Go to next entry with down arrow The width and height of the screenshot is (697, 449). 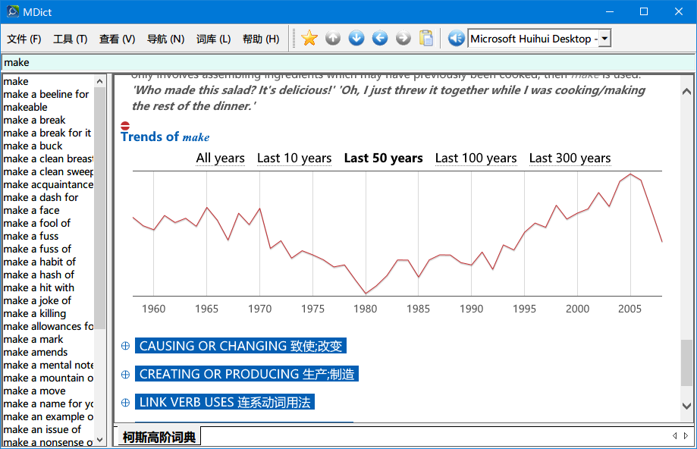356,39
